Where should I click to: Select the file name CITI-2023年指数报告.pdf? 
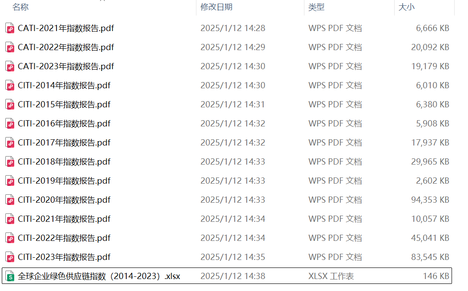(x=64, y=257)
